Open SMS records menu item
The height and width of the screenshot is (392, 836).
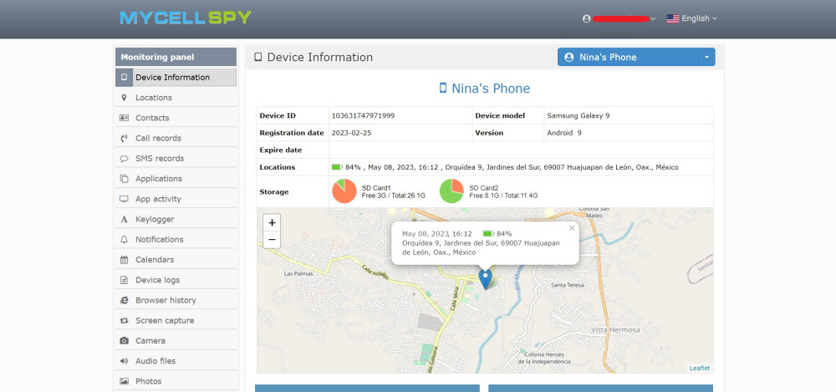pos(176,159)
